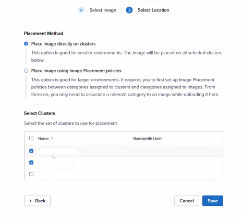Image resolution: width=242 pixels, height=219 pixels.
Task: Click the Cancel button
Action: click(x=187, y=201)
